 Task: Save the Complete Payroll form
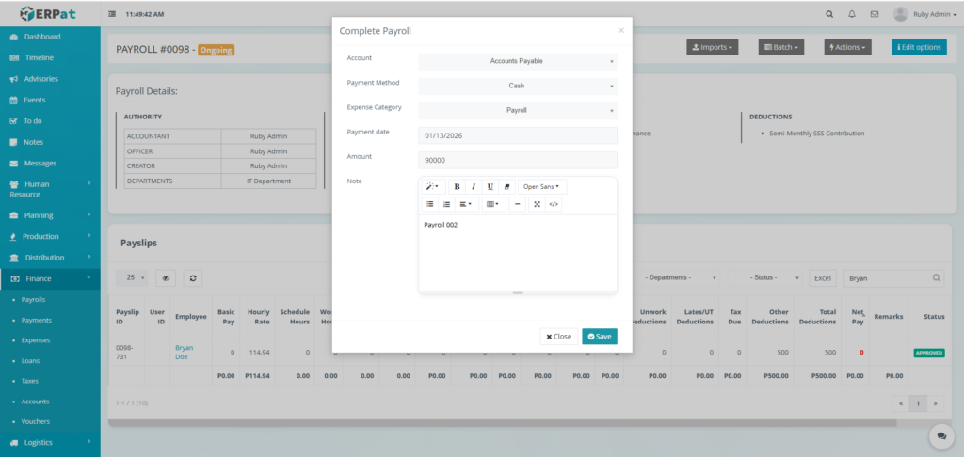(x=599, y=336)
